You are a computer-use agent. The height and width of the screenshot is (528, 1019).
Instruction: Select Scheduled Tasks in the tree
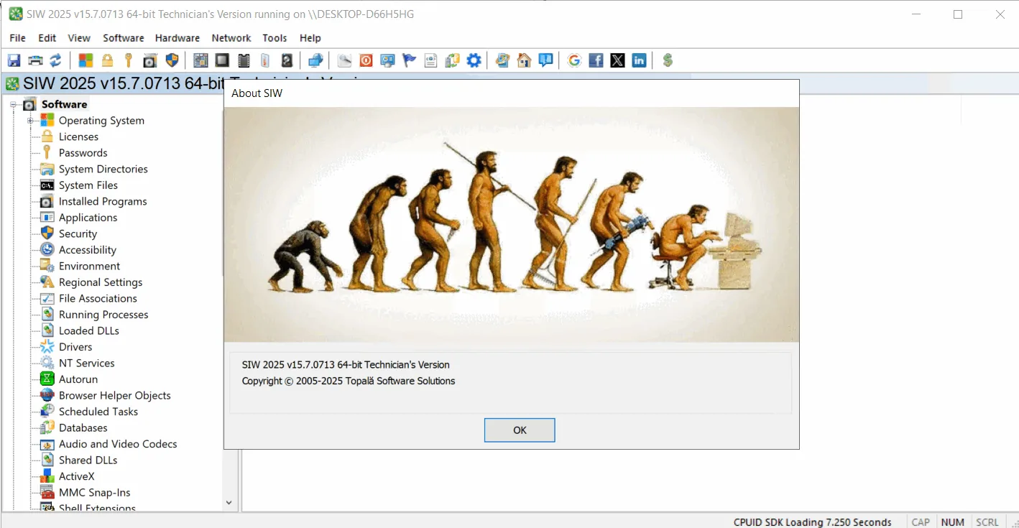click(x=98, y=412)
